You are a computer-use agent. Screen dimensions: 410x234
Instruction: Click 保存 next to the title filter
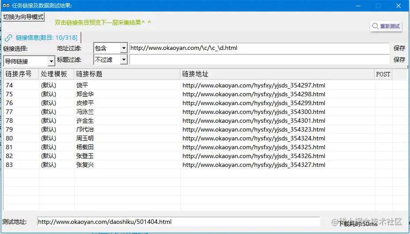pyautogui.click(x=399, y=60)
